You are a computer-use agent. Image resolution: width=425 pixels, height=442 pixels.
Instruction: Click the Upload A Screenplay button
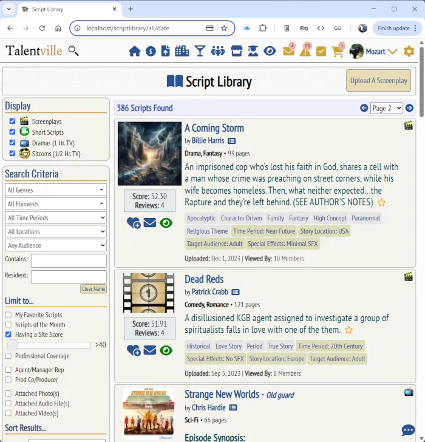(x=378, y=81)
